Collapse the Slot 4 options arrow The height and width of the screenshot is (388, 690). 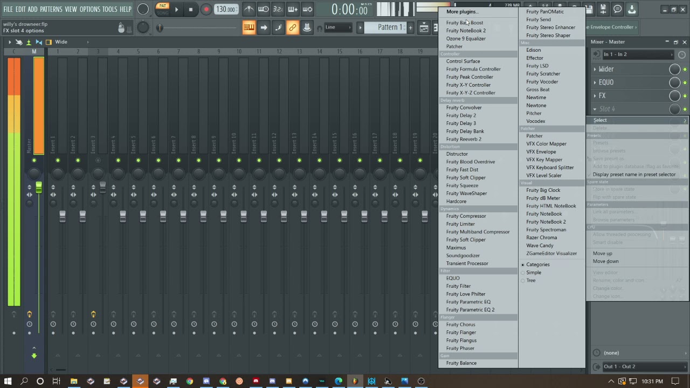(595, 109)
